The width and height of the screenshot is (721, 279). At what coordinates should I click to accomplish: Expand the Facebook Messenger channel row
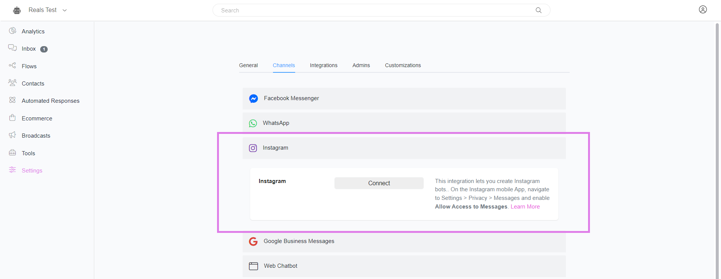404,99
